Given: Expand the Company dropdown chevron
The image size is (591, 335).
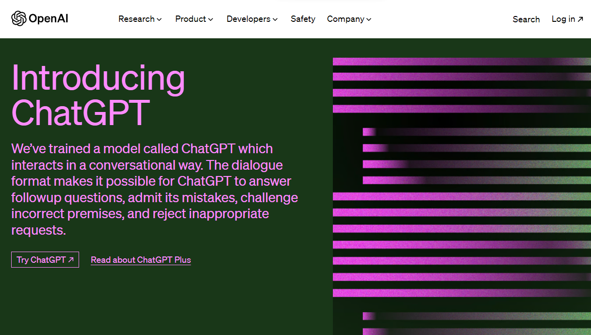Looking at the screenshot, I should coord(369,19).
